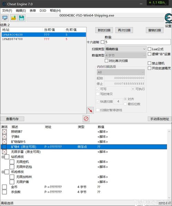Enable the 禁止随机 checkbox
Viewport: 172px width, 206px height.
pos(150,63)
